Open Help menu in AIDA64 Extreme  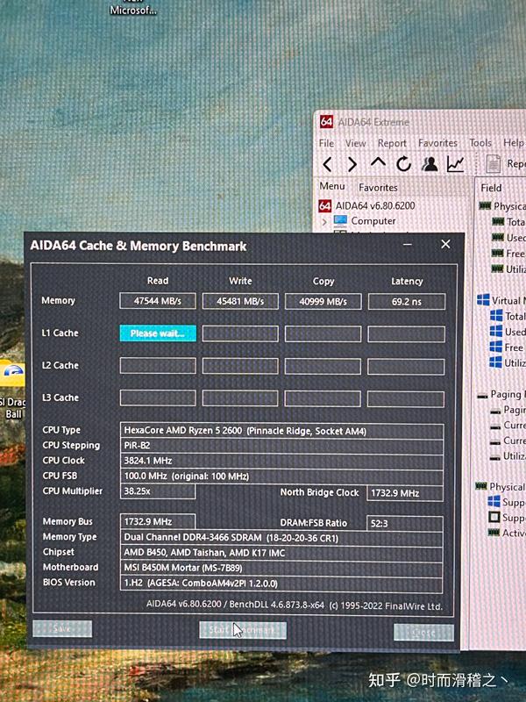point(514,143)
